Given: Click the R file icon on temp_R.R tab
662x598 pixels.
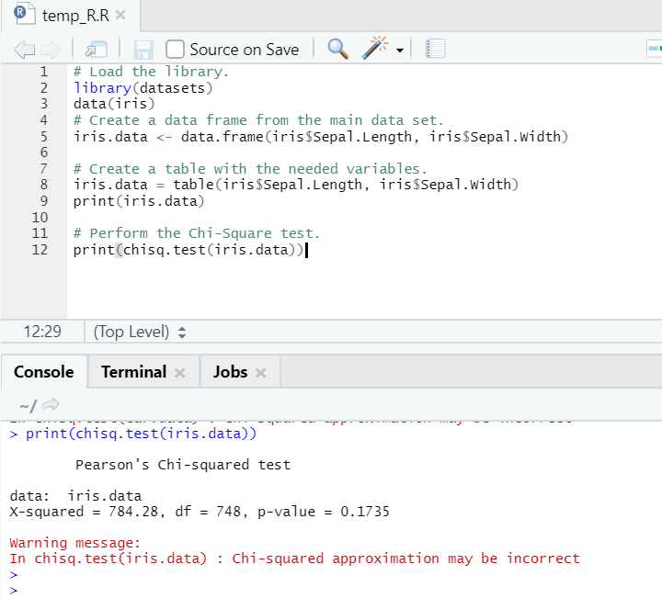Looking at the screenshot, I should pos(23,13).
